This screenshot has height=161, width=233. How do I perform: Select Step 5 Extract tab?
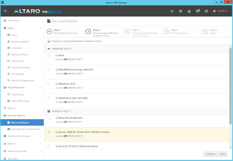(x=217, y=32)
